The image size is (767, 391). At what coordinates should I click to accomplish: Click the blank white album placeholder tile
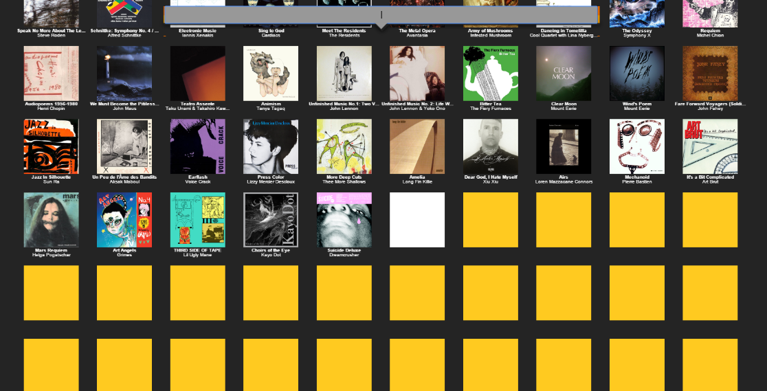pyautogui.click(x=417, y=220)
